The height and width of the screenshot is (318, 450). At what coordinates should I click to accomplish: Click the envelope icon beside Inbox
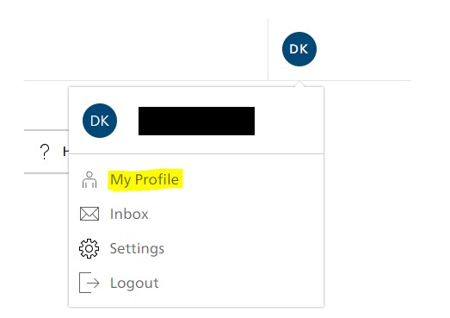pos(89,214)
